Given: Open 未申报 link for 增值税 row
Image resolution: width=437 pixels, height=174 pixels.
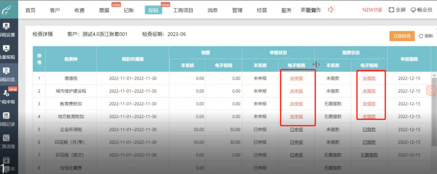Looking at the screenshot, I should pyautogui.click(x=296, y=78).
